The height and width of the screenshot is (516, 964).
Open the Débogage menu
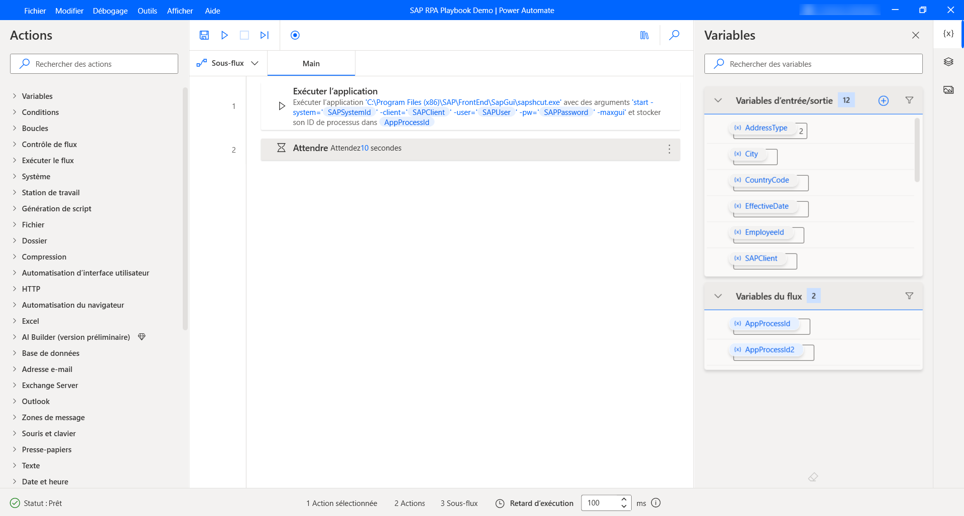coord(110,11)
